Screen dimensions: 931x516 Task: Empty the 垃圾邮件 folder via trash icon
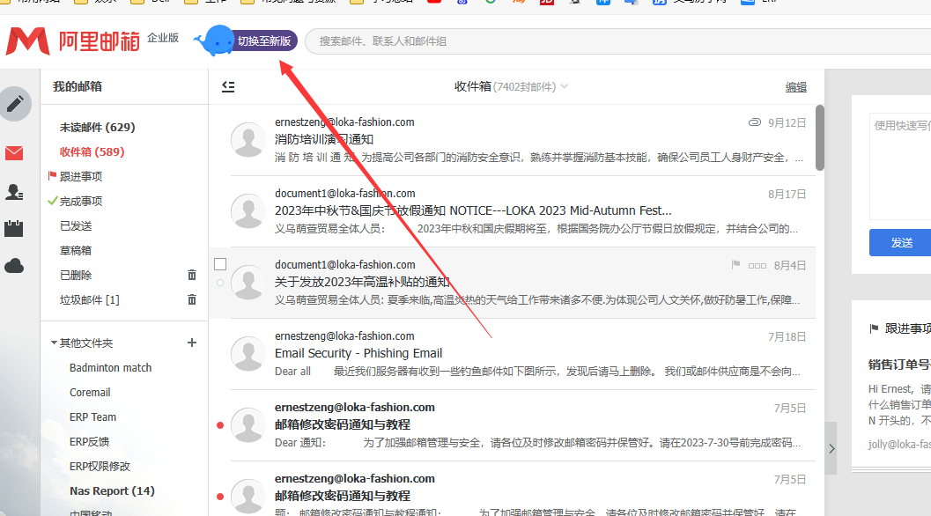(x=192, y=300)
